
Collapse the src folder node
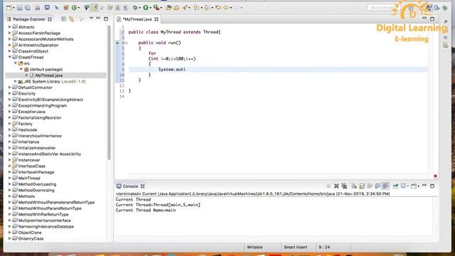click(16, 63)
